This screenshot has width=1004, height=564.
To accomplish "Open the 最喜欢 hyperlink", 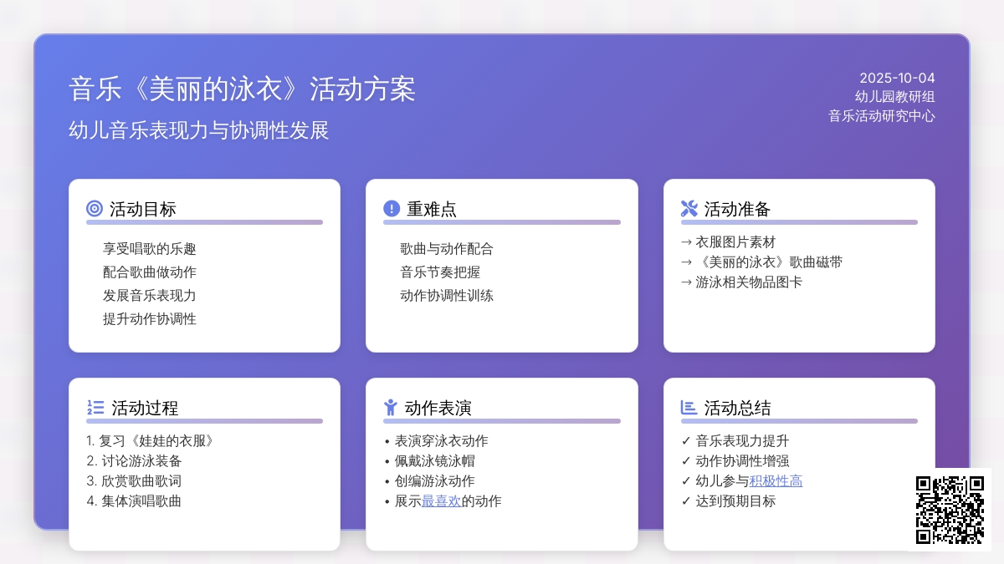I will [x=442, y=501].
